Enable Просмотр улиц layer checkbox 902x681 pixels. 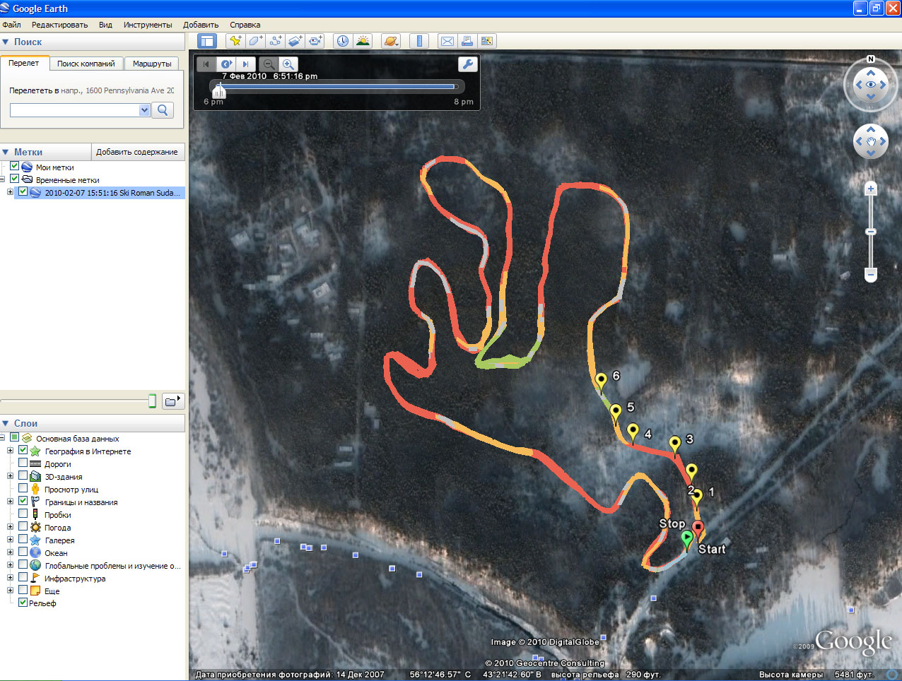click(23, 489)
